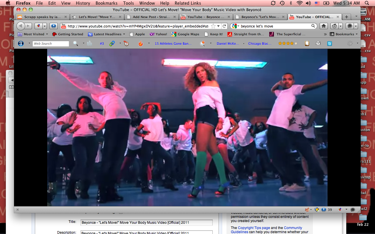
Task: Reload the current YouTube page
Action: 224,26
